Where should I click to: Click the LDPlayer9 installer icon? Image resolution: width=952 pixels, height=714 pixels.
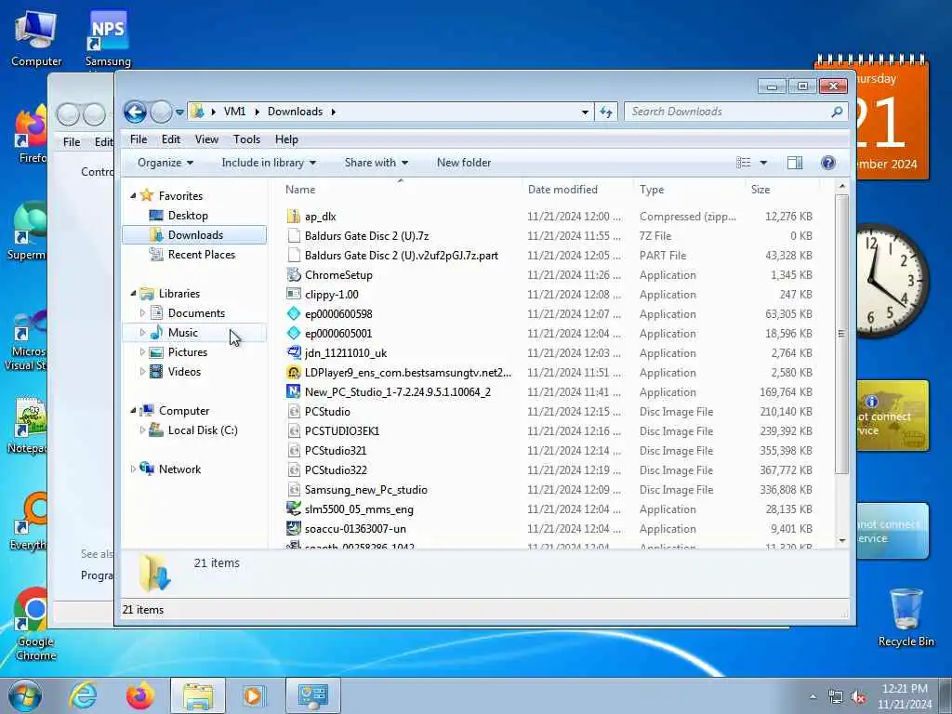(293, 372)
